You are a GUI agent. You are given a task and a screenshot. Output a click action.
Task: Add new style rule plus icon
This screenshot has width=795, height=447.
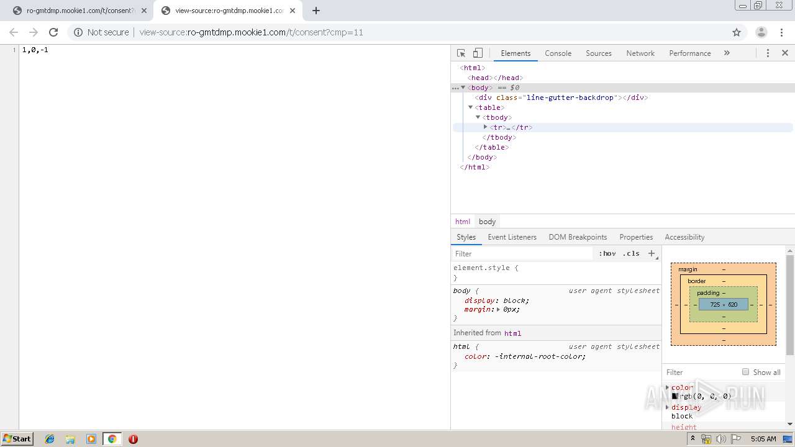pyautogui.click(x=652, y=253)
